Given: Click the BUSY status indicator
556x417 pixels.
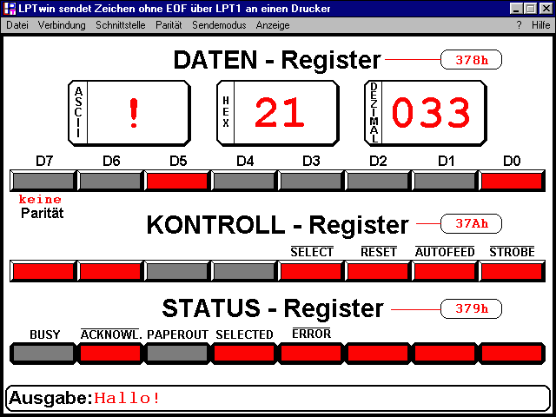Looking at the screenshot, I should 43,353.
